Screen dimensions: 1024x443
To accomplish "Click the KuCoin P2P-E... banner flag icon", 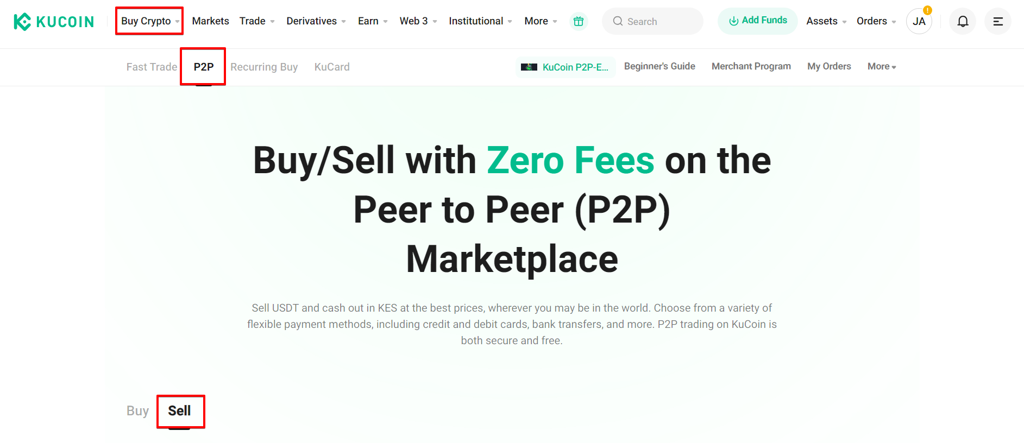I will tap(529, 67).
